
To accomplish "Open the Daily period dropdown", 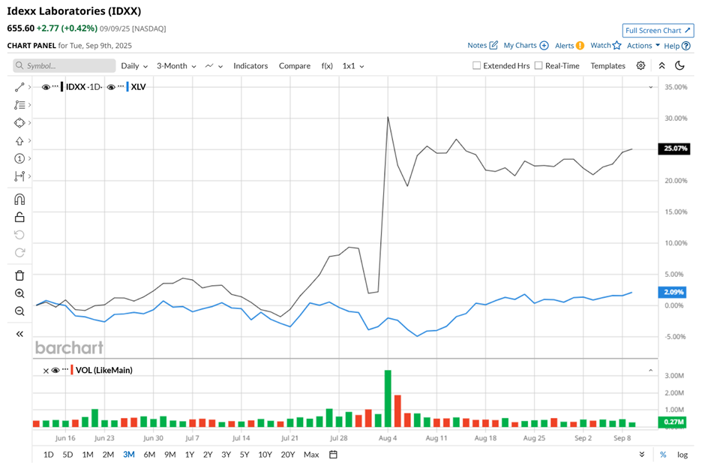I will click(134, 66).
